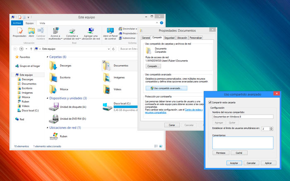Click Aplicar in Uso compartido avanzado
This screenshot has height=181, width=290.
[x=268, y=163]
